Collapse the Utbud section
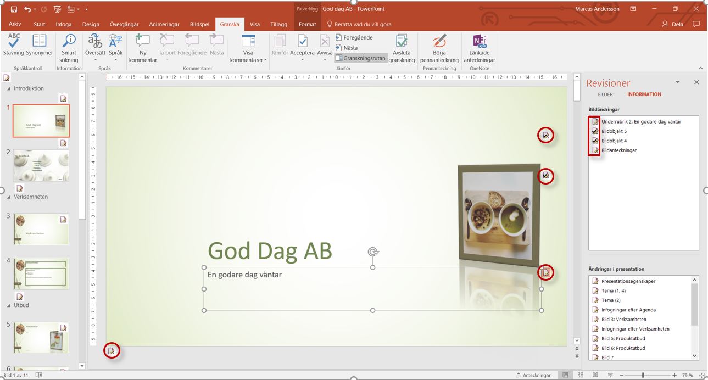Screen dimensions: 708x380 click(x=8, y=305)
